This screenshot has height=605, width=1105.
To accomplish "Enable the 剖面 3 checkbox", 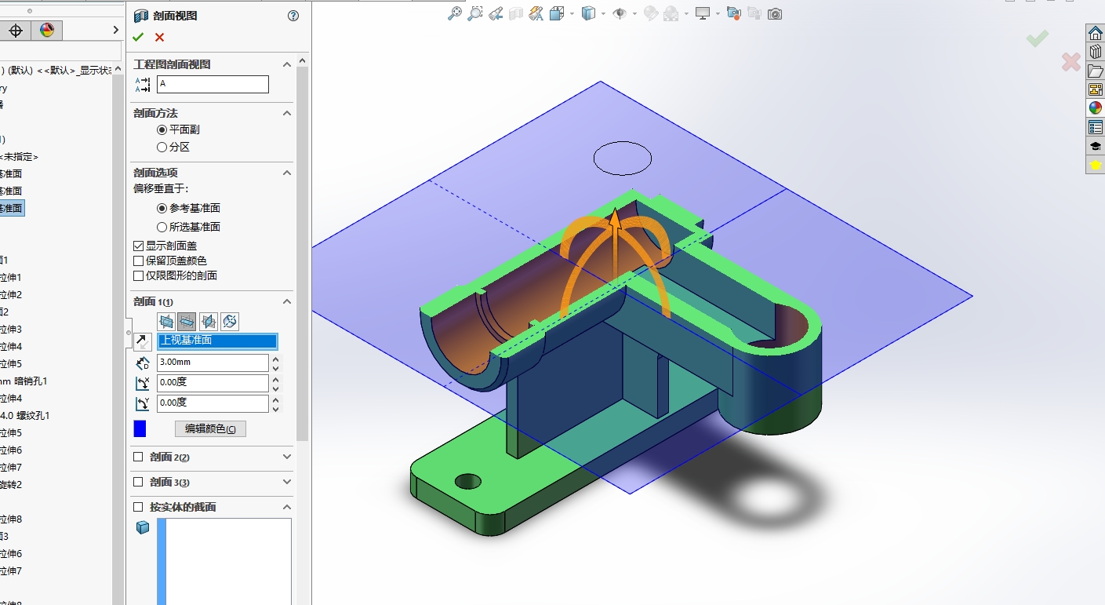I will tap(138, 482).
